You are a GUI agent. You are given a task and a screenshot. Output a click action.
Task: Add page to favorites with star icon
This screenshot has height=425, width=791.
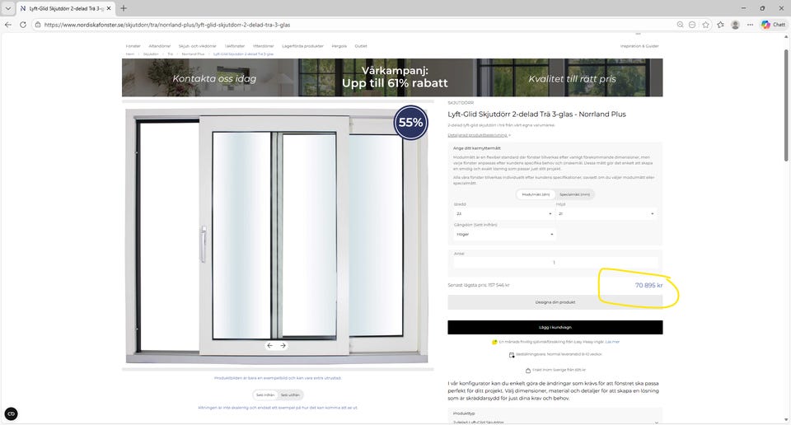tap(706, 24)
